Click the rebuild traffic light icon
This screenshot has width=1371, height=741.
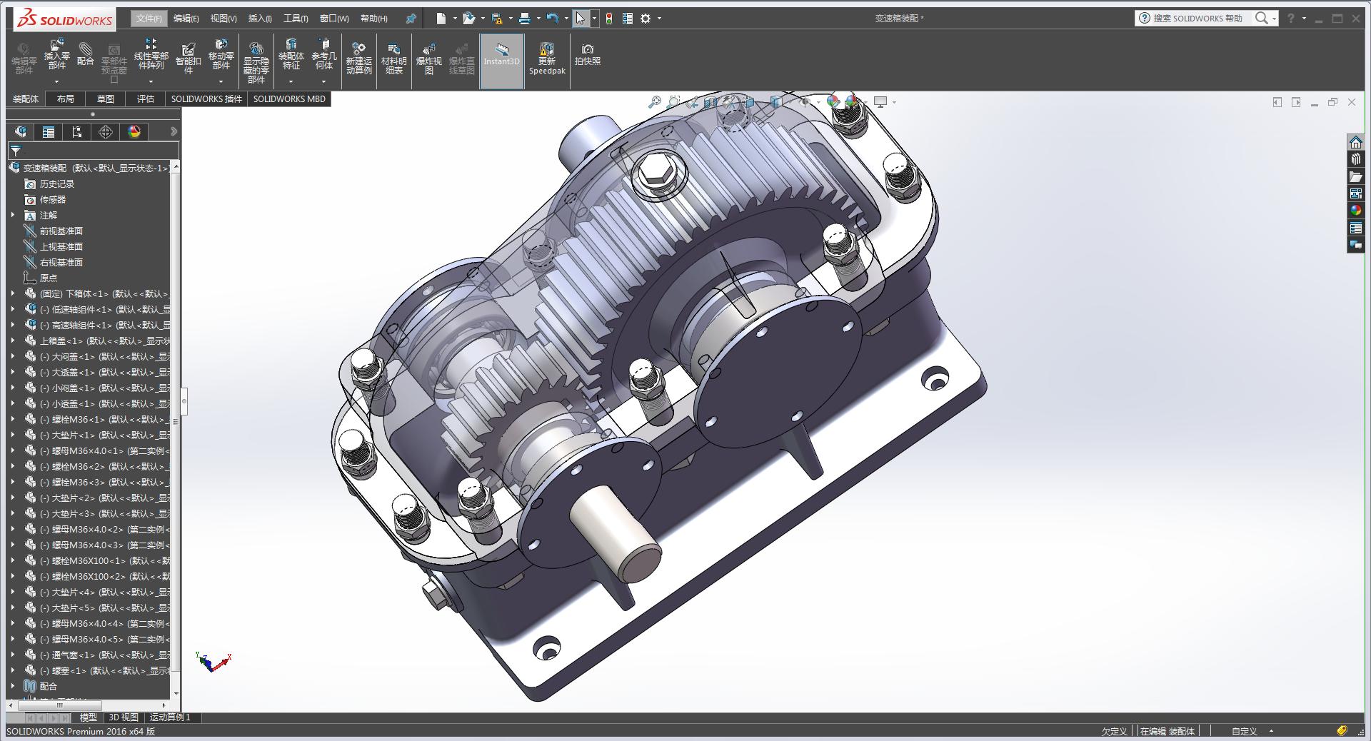coord(608,19)
